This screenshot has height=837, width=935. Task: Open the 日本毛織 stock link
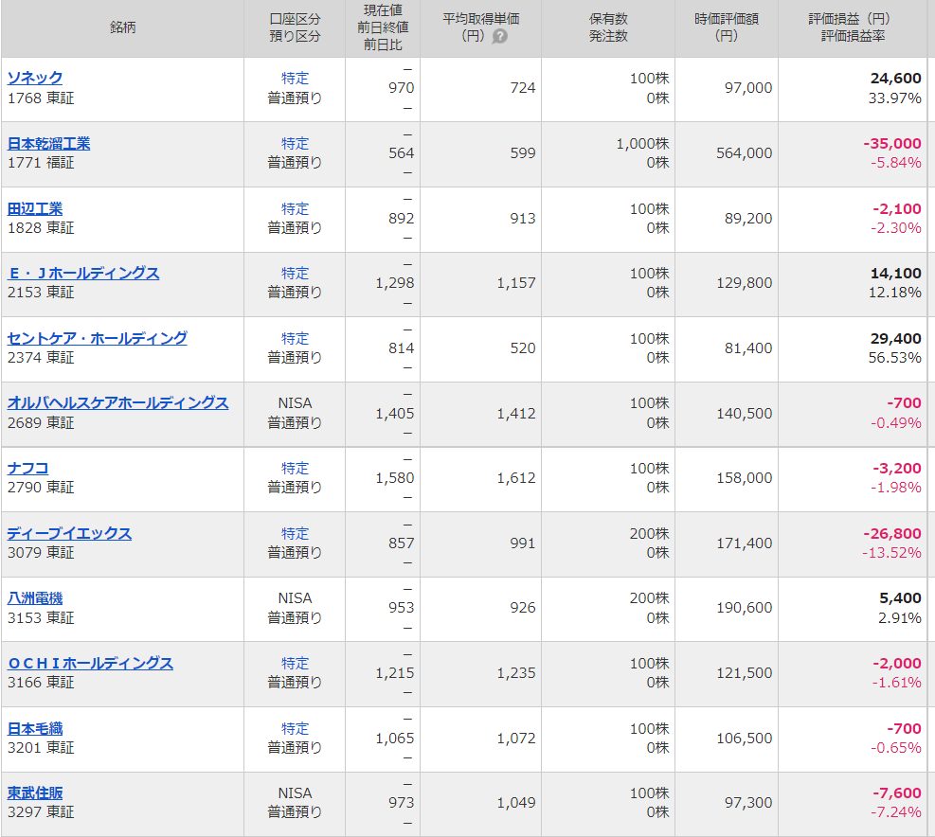(x=35, y=728)
